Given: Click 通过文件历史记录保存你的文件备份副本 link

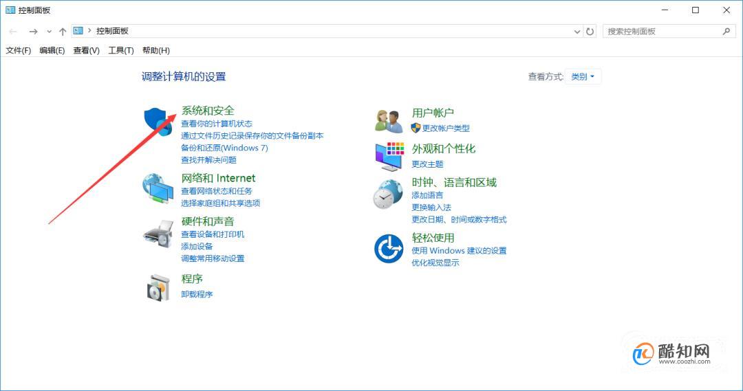Looking at the screenshot, I should [252, 136].
